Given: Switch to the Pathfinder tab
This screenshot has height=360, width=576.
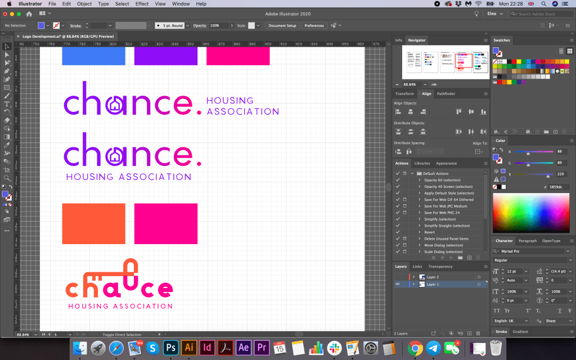Looking at the screenshot, I should (446, 94).
